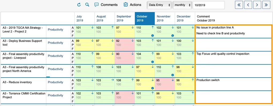Open the Actions panel

click(132, 5)
